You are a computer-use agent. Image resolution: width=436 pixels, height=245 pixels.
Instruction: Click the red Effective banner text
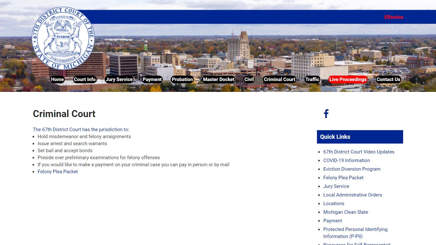coord(394,17)
